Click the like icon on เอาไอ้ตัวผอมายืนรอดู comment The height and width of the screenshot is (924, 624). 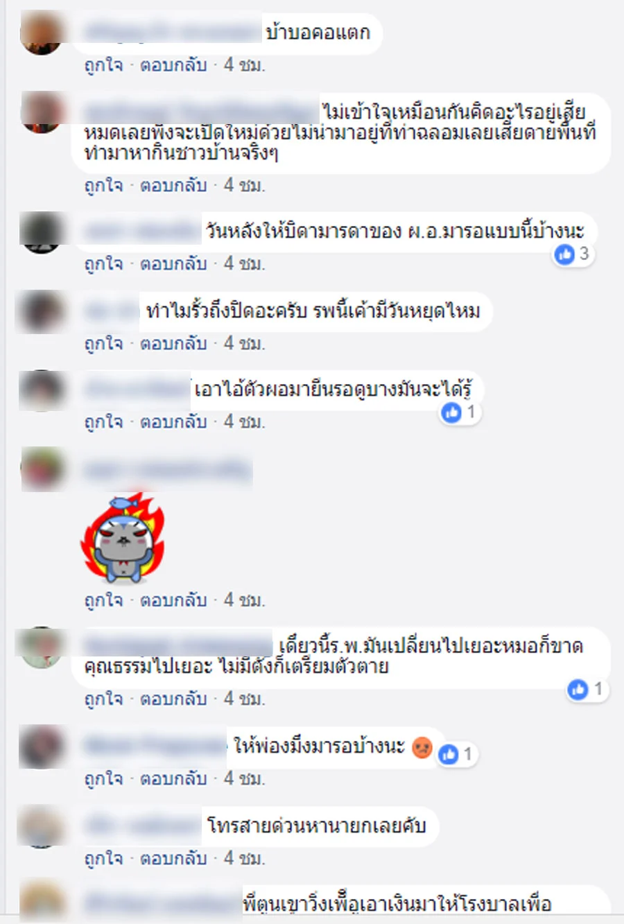tap(451, 413)
